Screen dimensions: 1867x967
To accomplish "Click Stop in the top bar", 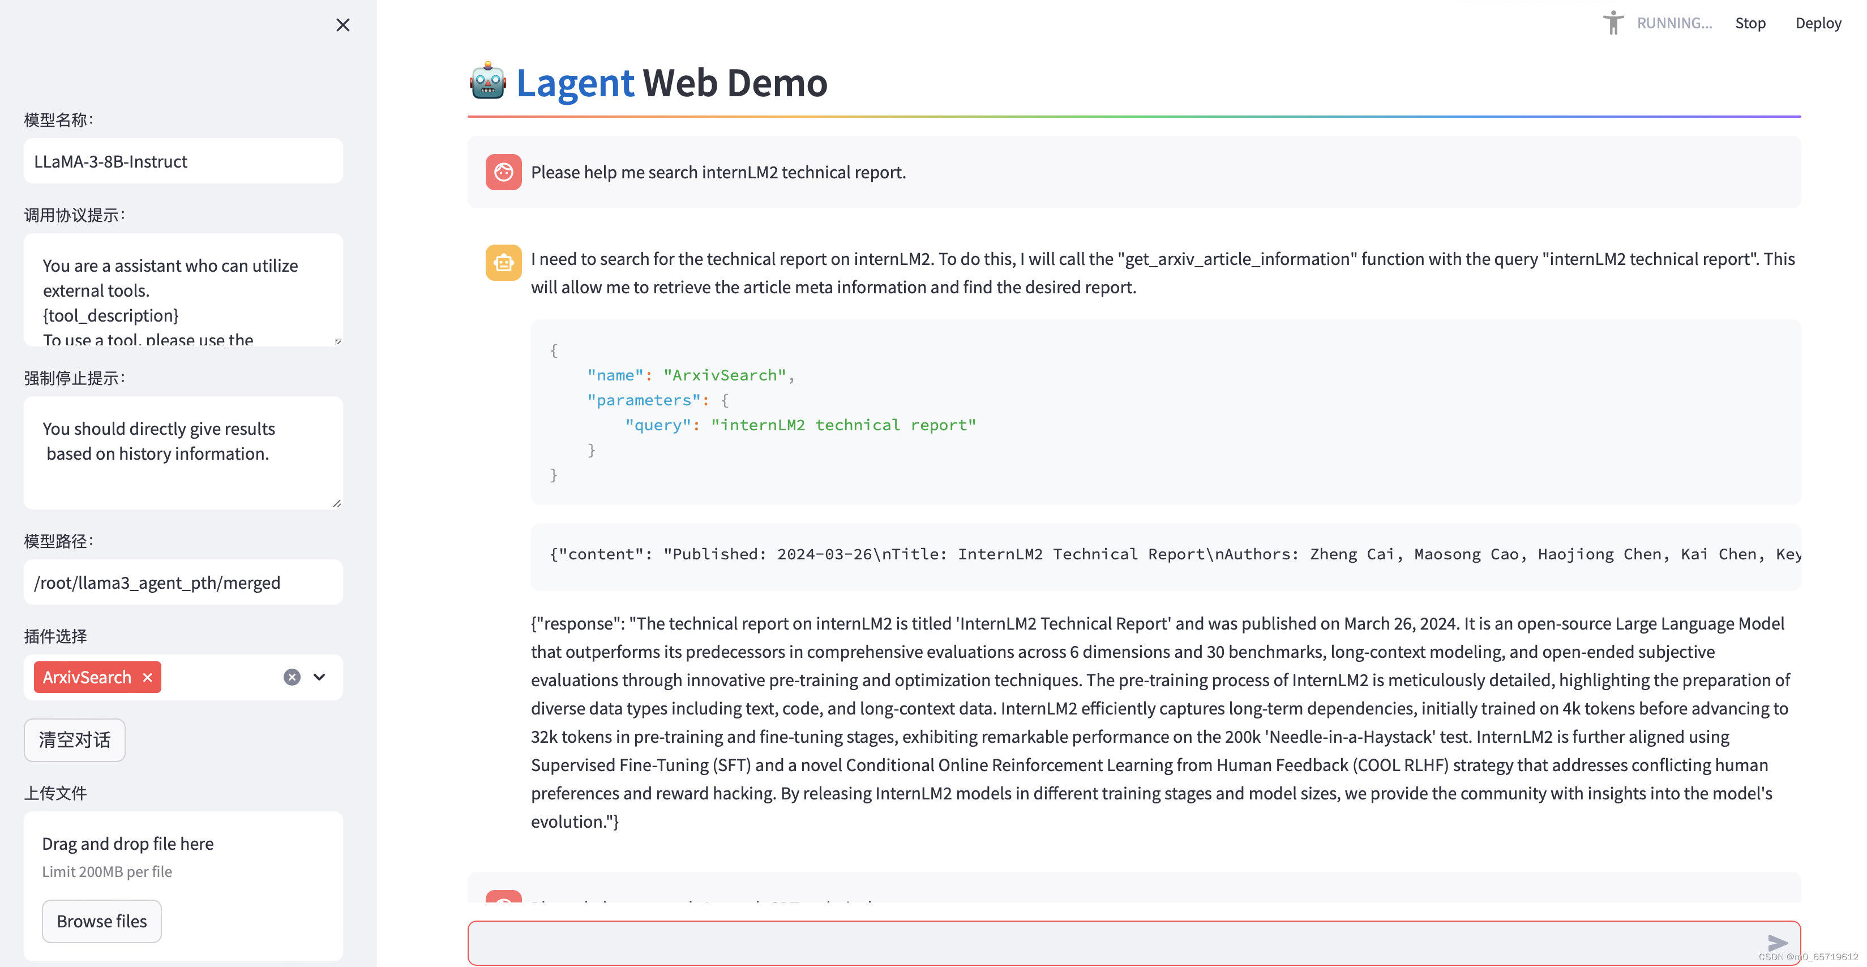I will (1750, 23).
